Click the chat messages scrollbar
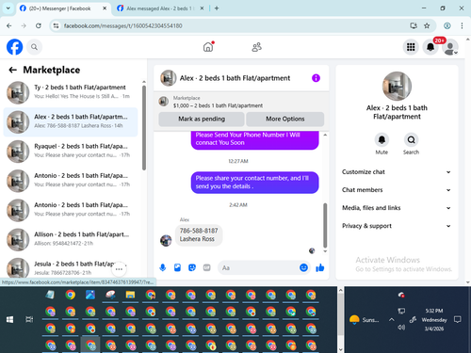This screenshot has height=353, width=471. pos(325,225)
